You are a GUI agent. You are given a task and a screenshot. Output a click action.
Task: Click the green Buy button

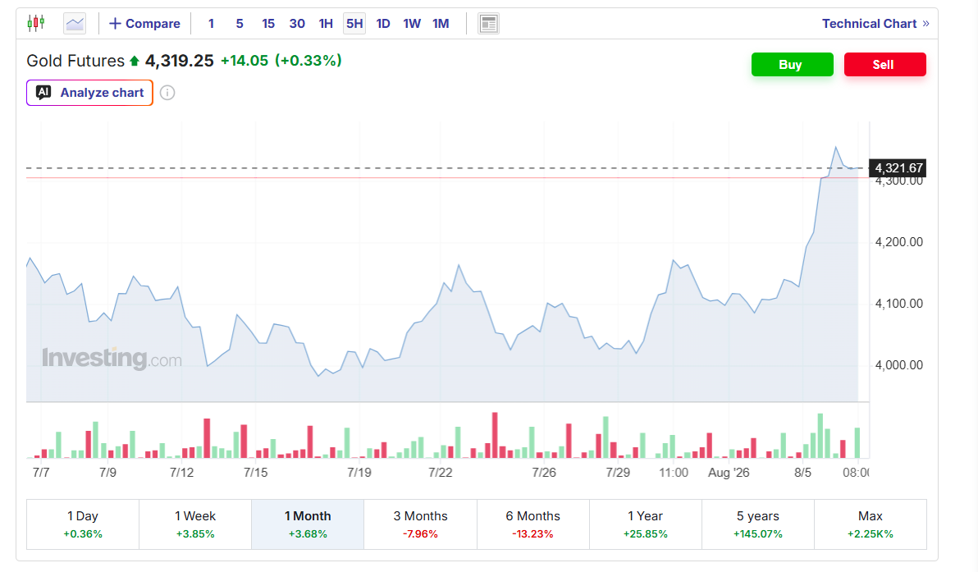click(x=792, y=64)
